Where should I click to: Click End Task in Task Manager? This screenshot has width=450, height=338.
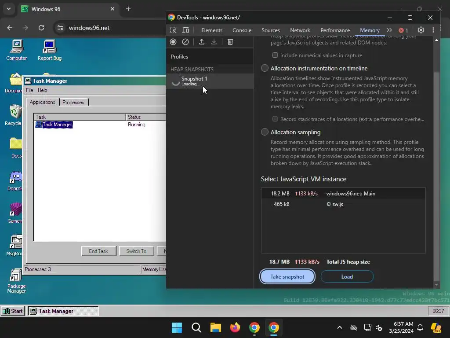pyautogui.click(x=98, y=251)
